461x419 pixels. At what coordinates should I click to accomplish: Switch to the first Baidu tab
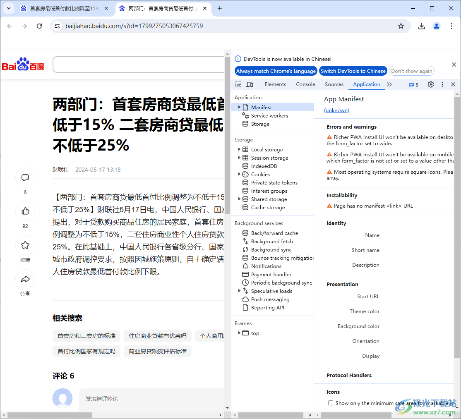pyautogui.click(x=65, y=9)
